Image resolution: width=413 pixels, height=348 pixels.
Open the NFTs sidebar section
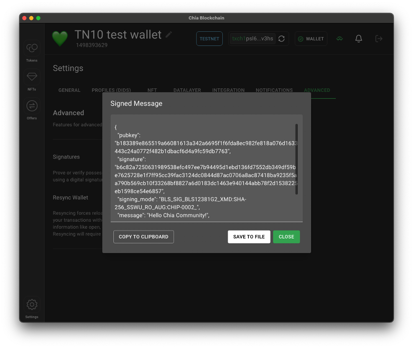32,80
